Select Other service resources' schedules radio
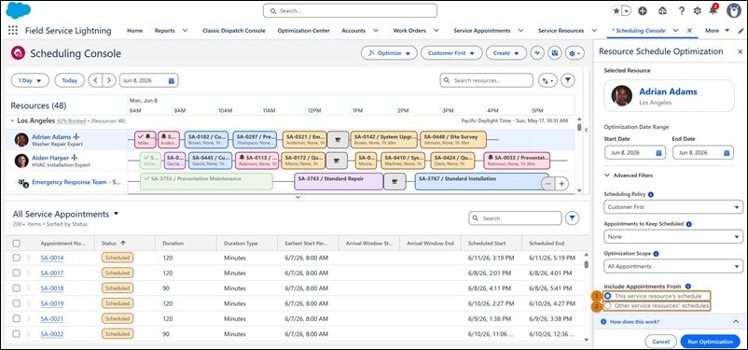The image size is (748, 350). (608, 305)
